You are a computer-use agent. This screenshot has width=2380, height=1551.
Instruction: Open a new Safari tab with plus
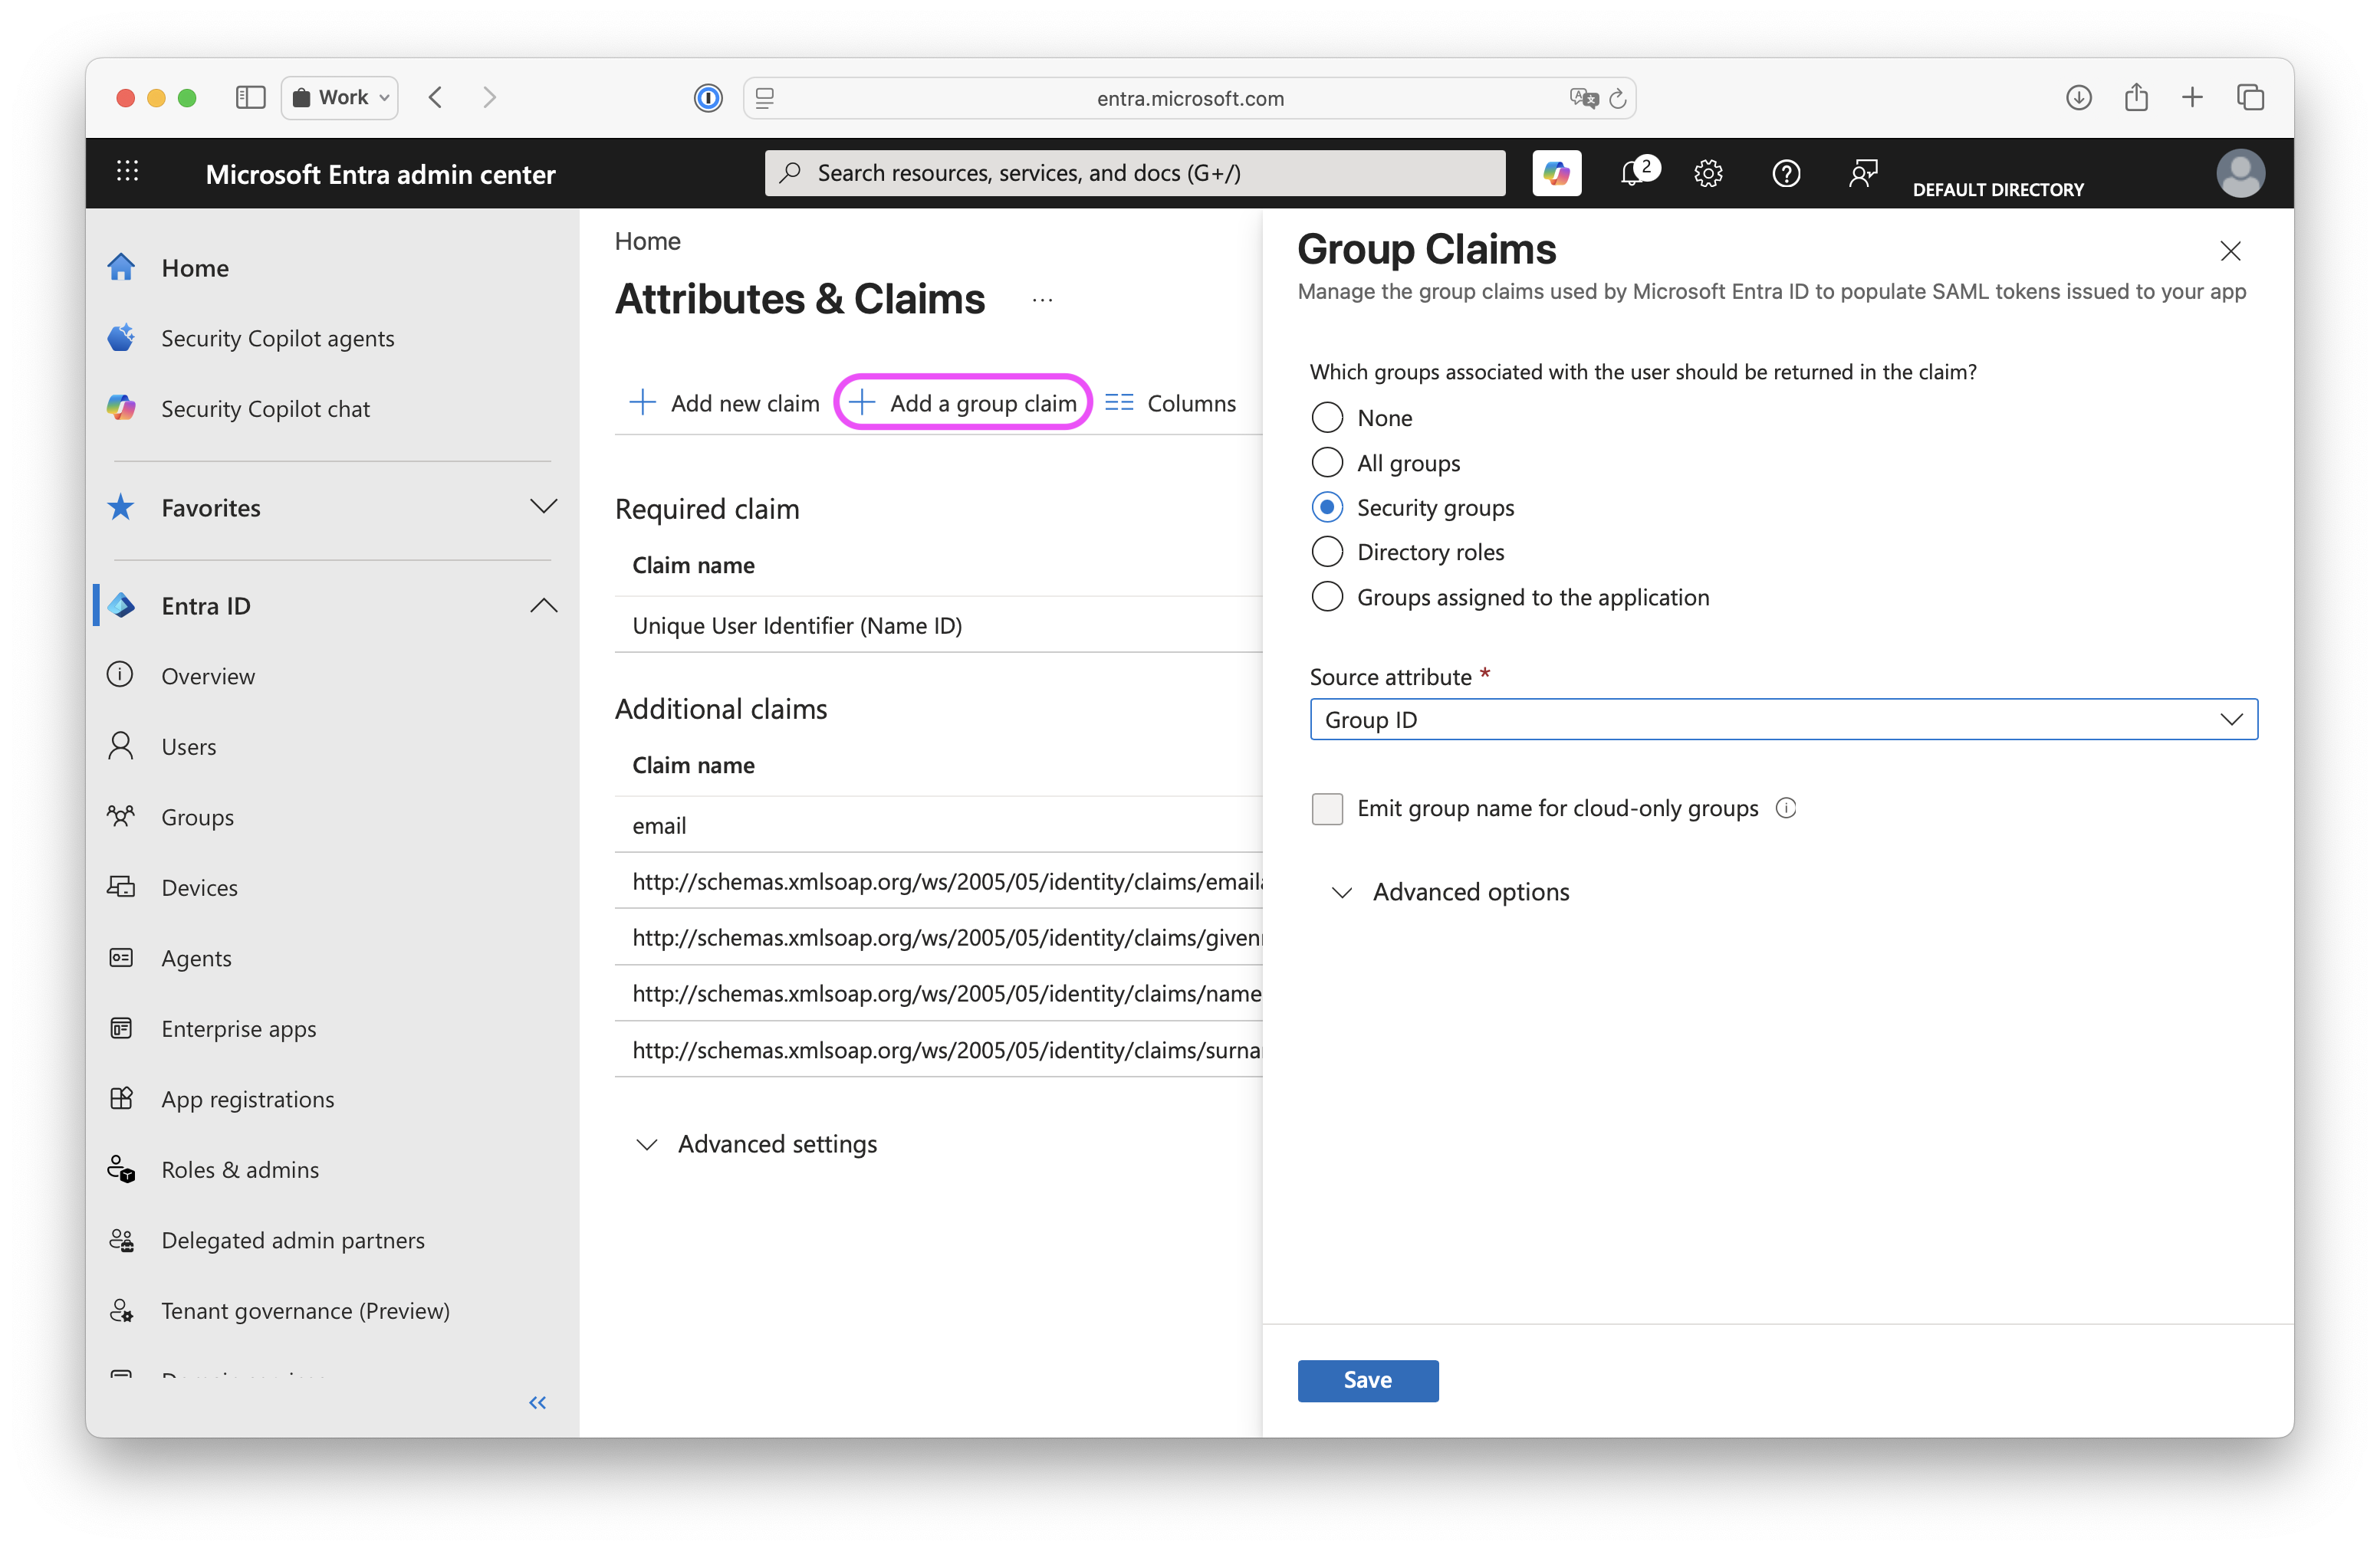(x=2192, y=97)
